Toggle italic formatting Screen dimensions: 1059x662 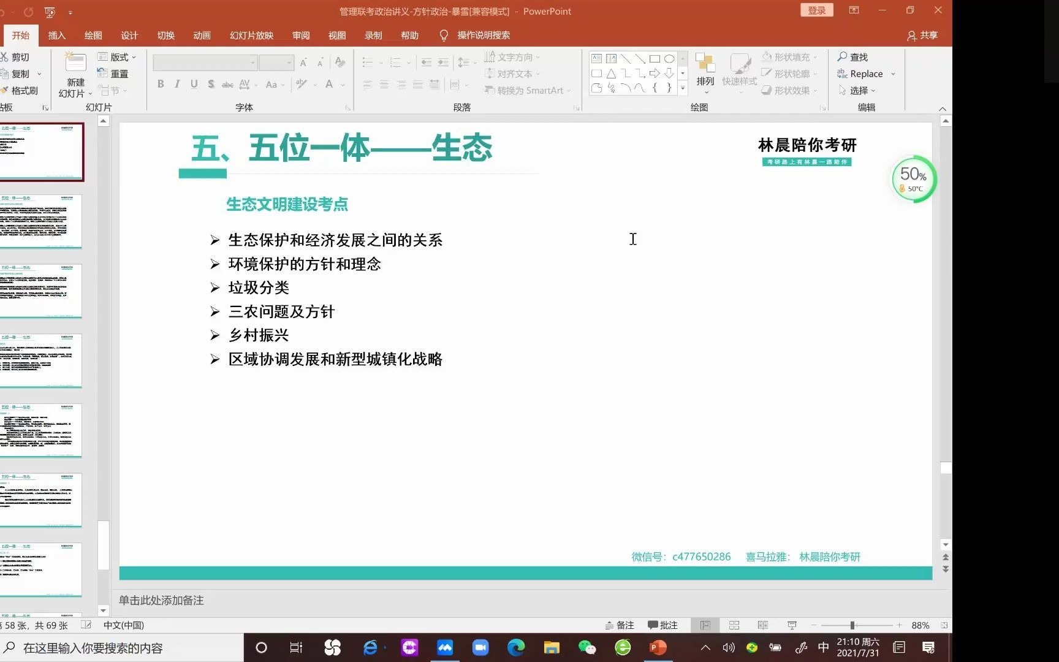pyautogui.click(x=176, y=84)
